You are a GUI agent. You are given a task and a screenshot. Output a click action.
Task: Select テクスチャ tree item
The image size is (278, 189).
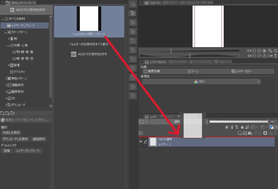17,72
